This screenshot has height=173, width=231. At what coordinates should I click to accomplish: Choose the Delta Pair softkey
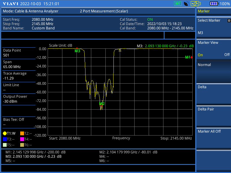tap(213, 116)
